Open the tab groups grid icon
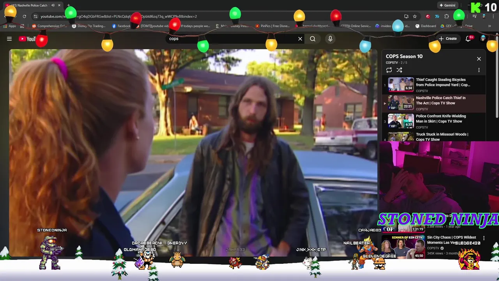 coord(22,26)
